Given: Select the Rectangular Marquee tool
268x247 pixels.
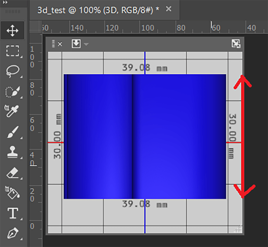Looking at the screenshot, I should pyautogui.click(x=12, y=51).
